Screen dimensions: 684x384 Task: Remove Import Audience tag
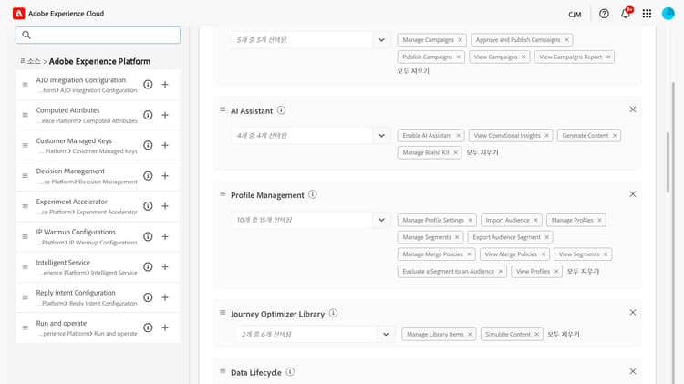[x=535, y=221]
